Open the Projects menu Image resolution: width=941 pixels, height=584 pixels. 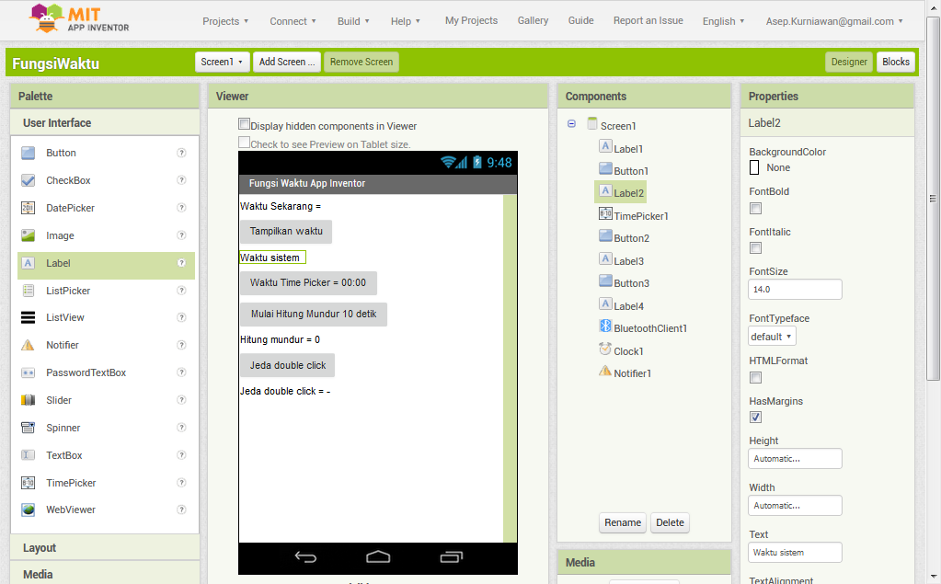coord(225,21)
